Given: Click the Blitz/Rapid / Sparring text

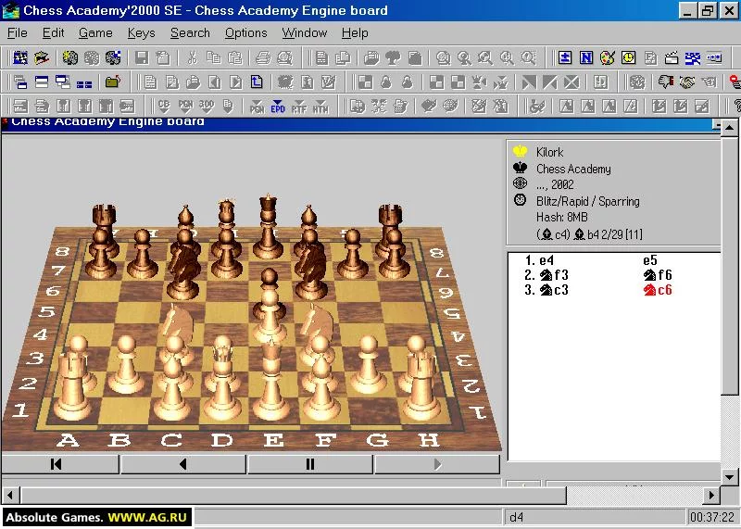Looking at the screenshot, I should point(588,201).
